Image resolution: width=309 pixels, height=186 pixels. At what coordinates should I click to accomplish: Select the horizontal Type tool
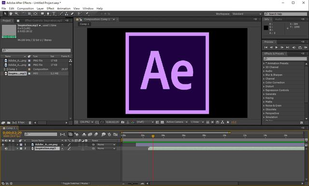click(54, 13)
